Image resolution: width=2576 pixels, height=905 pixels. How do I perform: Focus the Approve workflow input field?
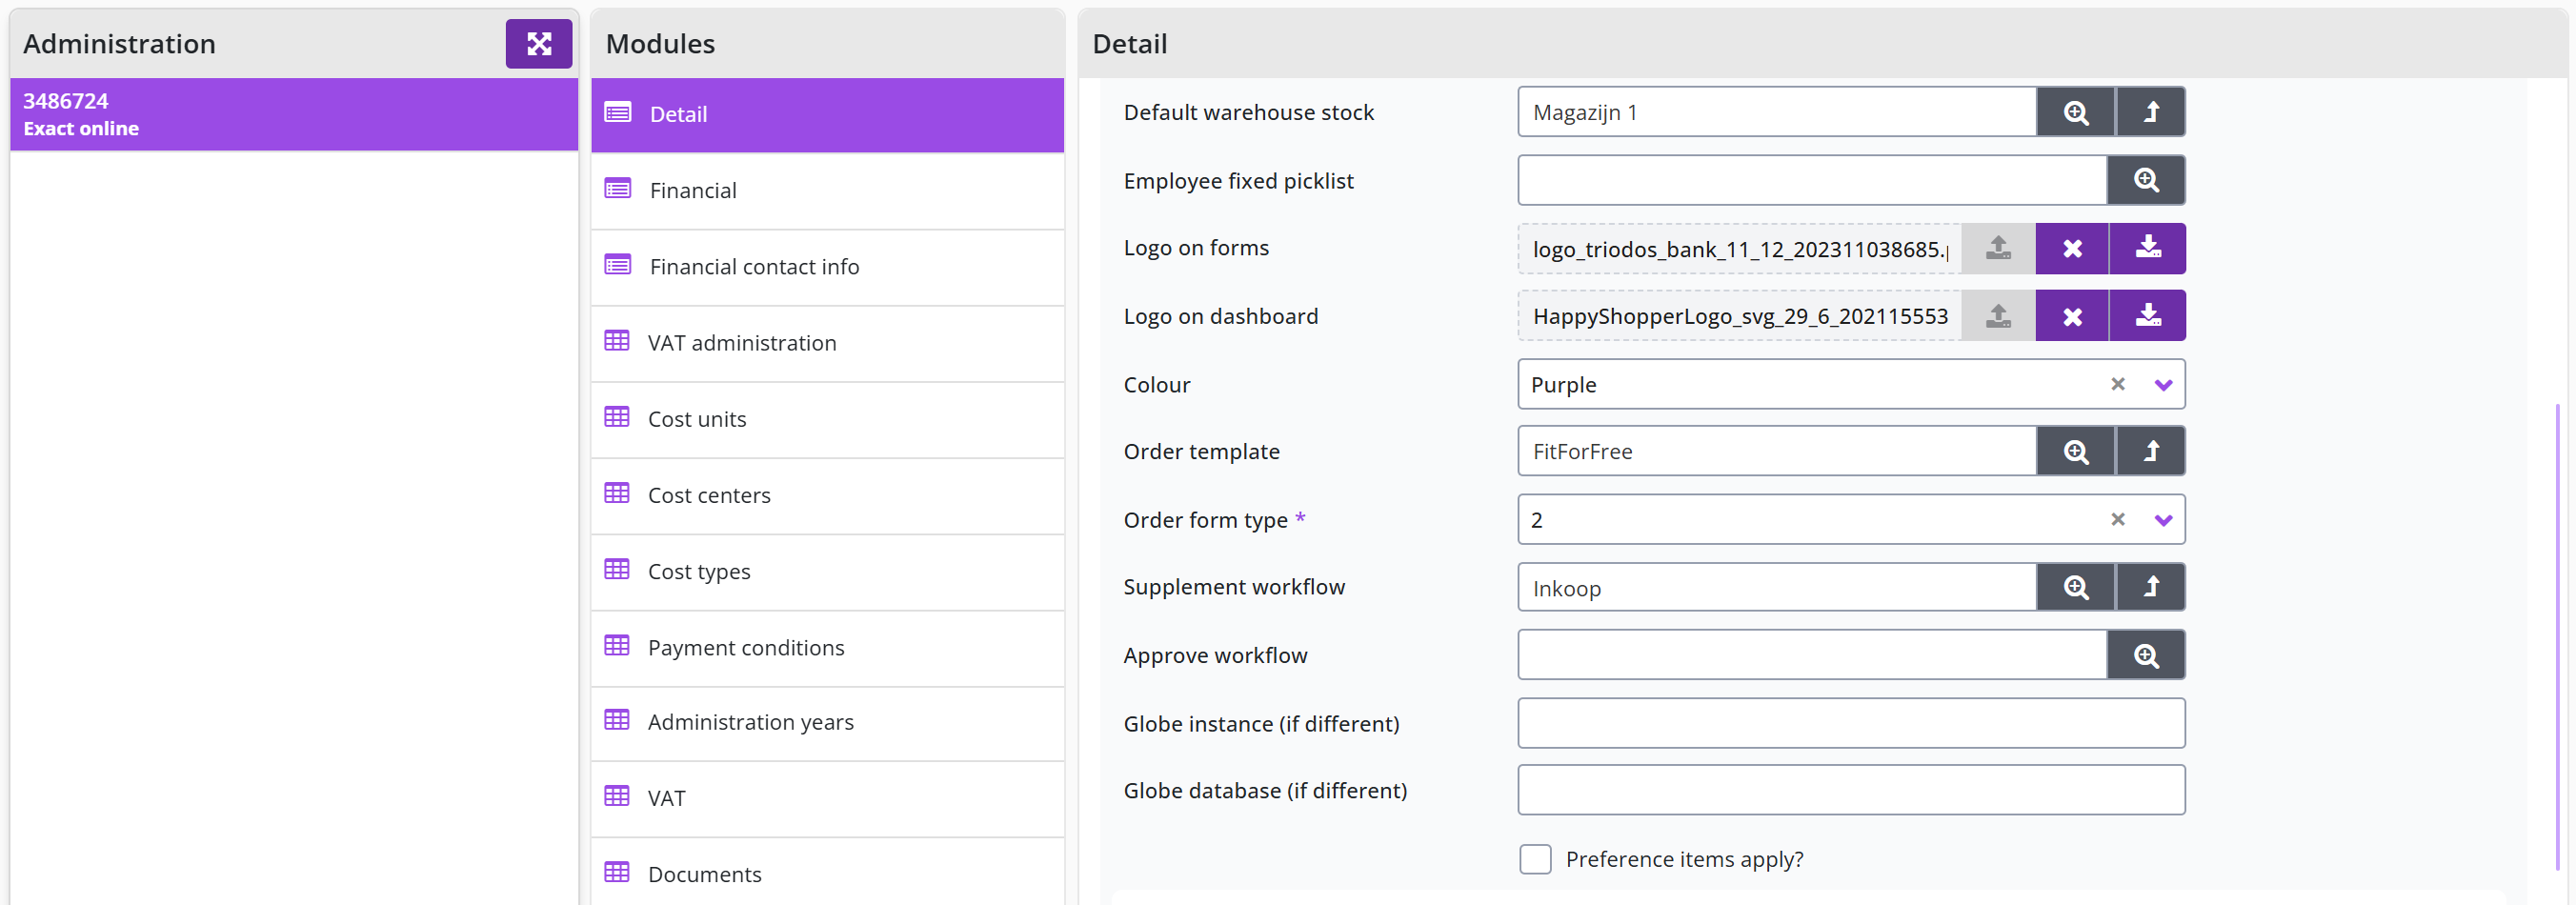tap(1812, 655)
